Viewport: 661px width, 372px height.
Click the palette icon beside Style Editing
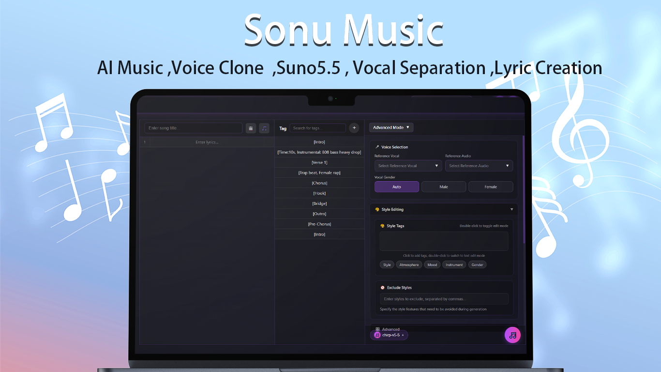(377, 209)
